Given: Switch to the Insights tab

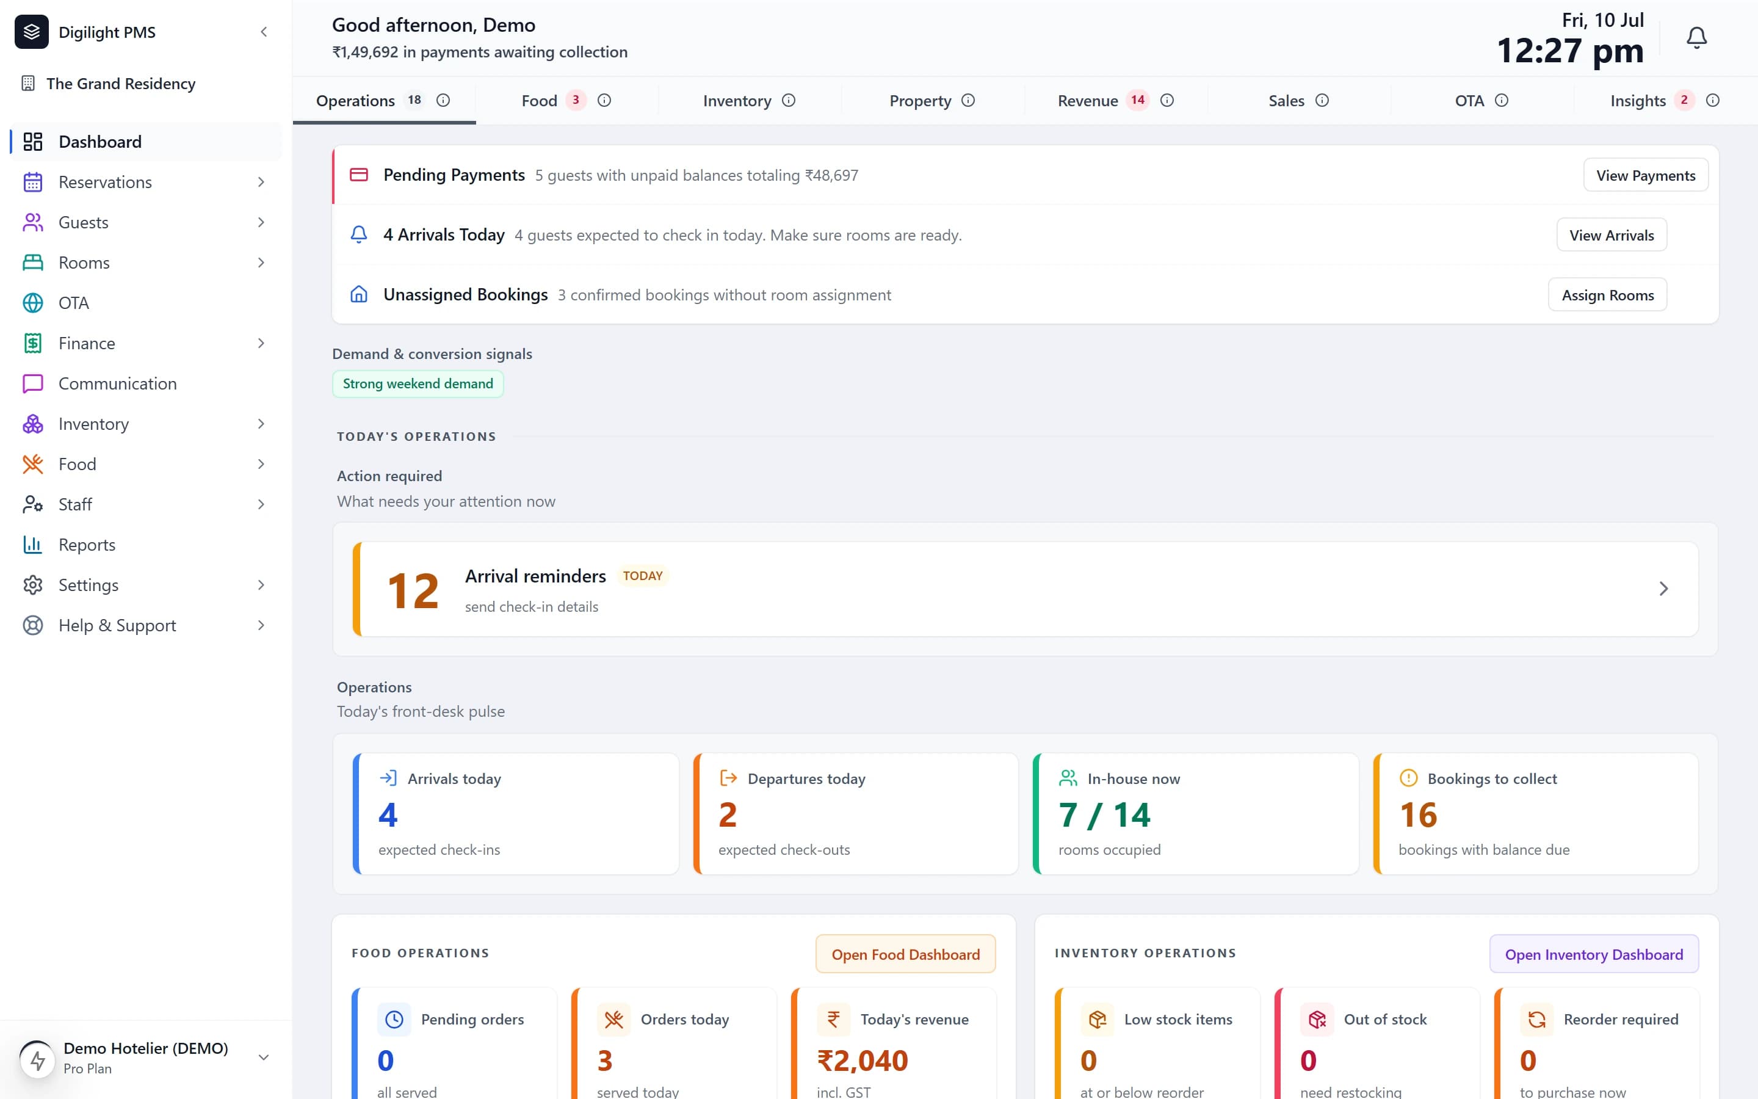Looking at the screenshot, I should (x=1665, y=100).
